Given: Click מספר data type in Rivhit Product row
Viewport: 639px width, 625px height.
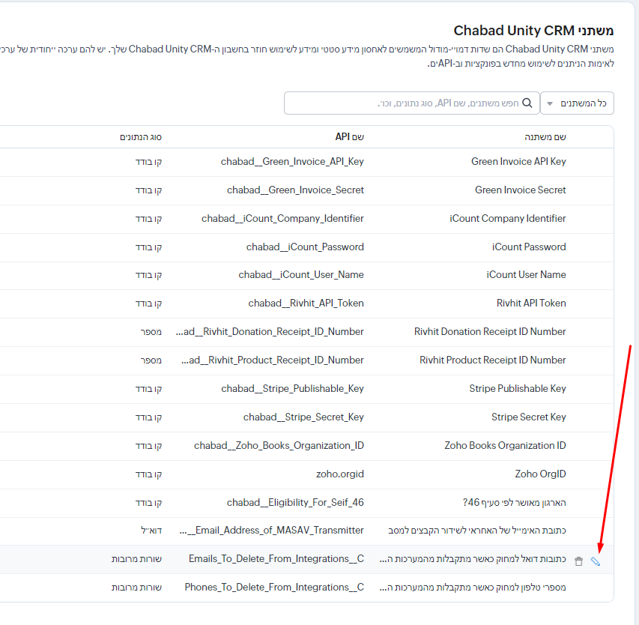Looking at the screenshot, I should pos(151,360).
